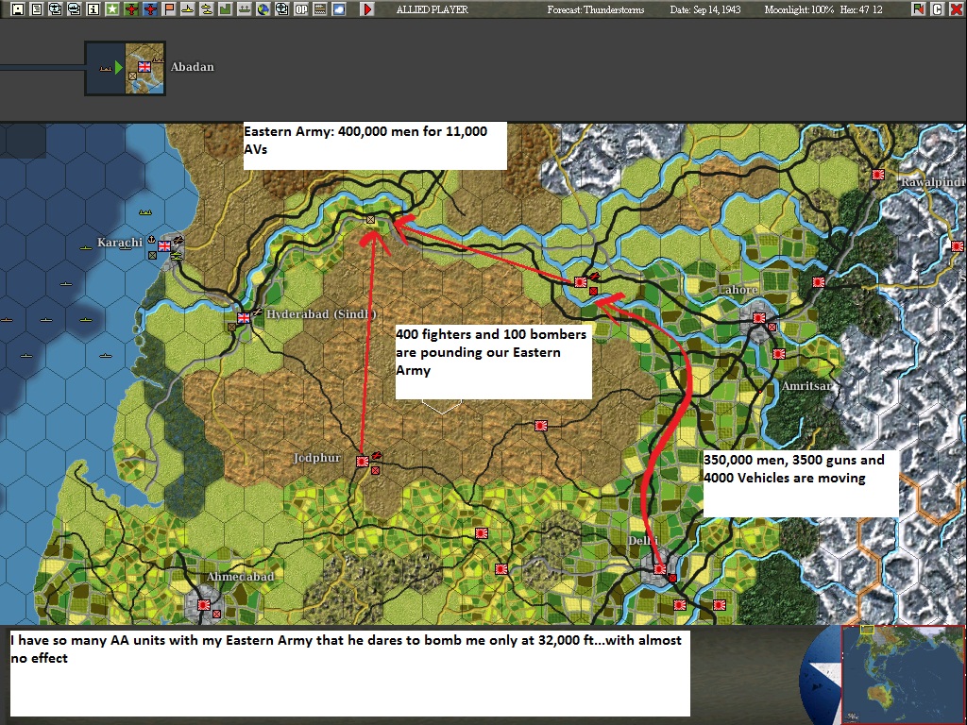Click the 'ALLIED PLAYER' label
The image size is (967, 725).
pos(433,9)
